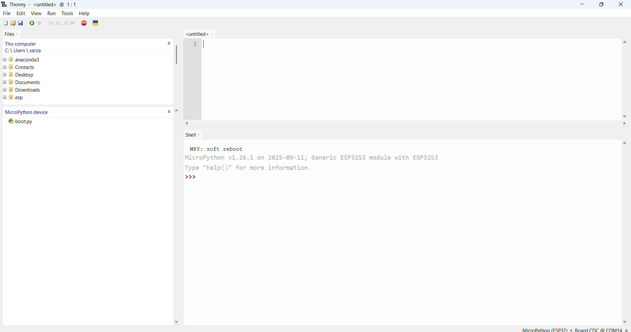This screenshot has width=631, height=332.
Task: Save the script using floppy disk icon
Action: (21, 23)
